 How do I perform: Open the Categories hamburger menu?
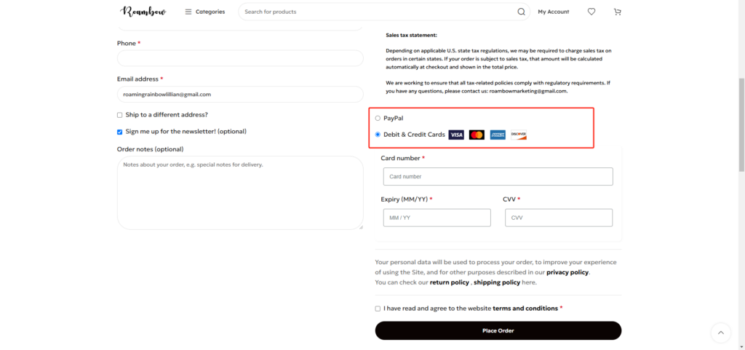(204, 12)
